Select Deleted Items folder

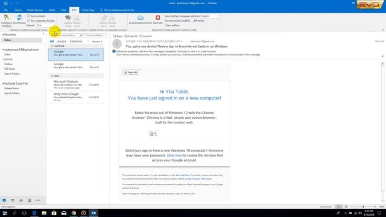pyautogui.click(x=11, y=89)
